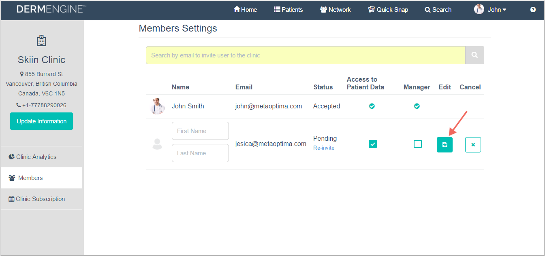Click the cancel X icon button
The height and width of the screenshot is (256, 545).
[x=473, y=145]
